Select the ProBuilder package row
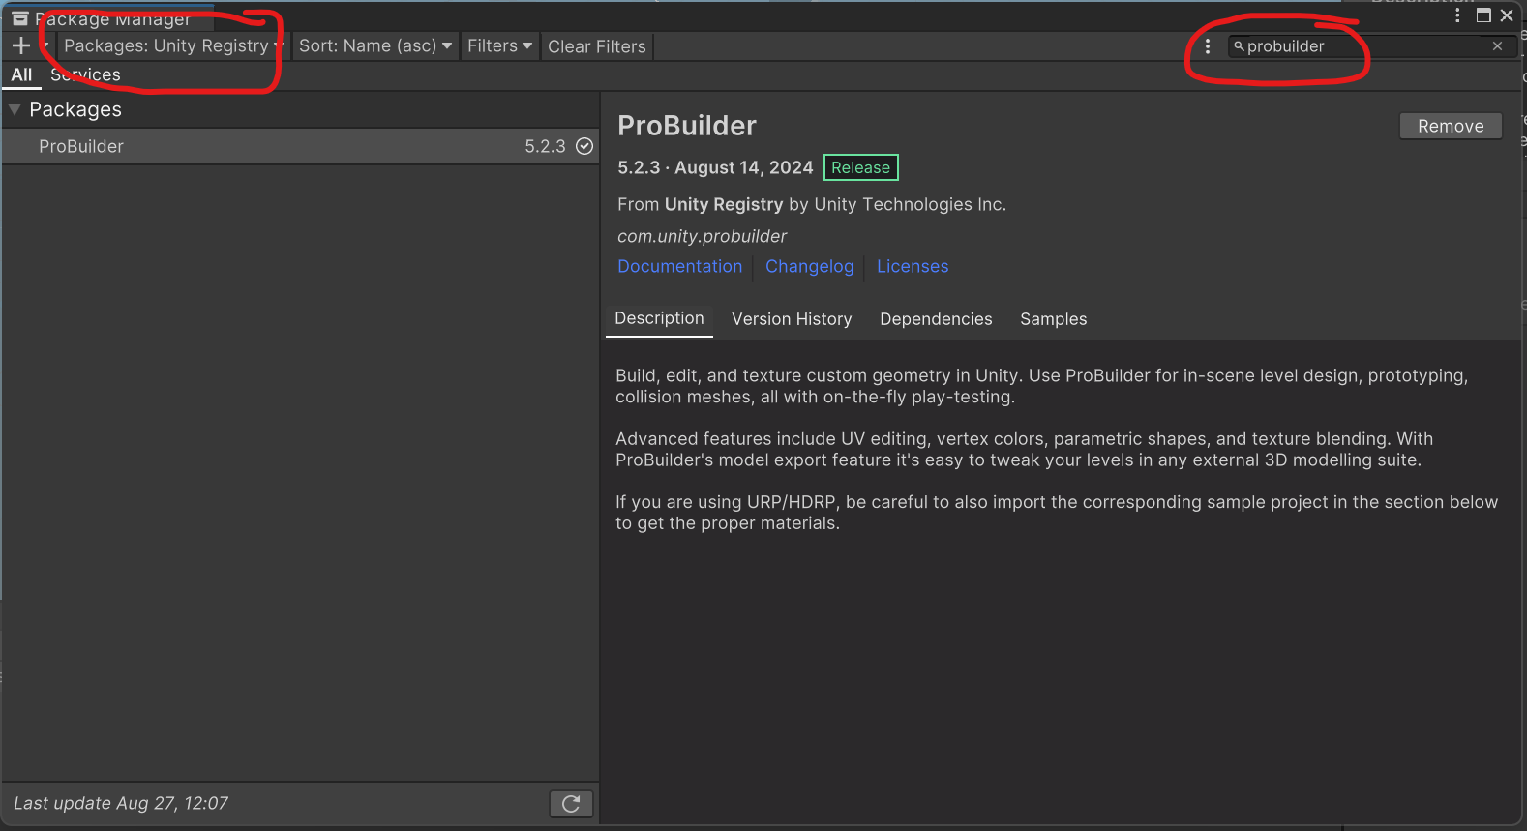Image resolution: width=1527 pixels, height=831 pixels. pyautogui.click(x=300, y=146)
